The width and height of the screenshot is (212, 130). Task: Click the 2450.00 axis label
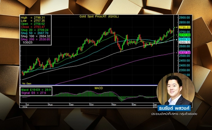184,60
